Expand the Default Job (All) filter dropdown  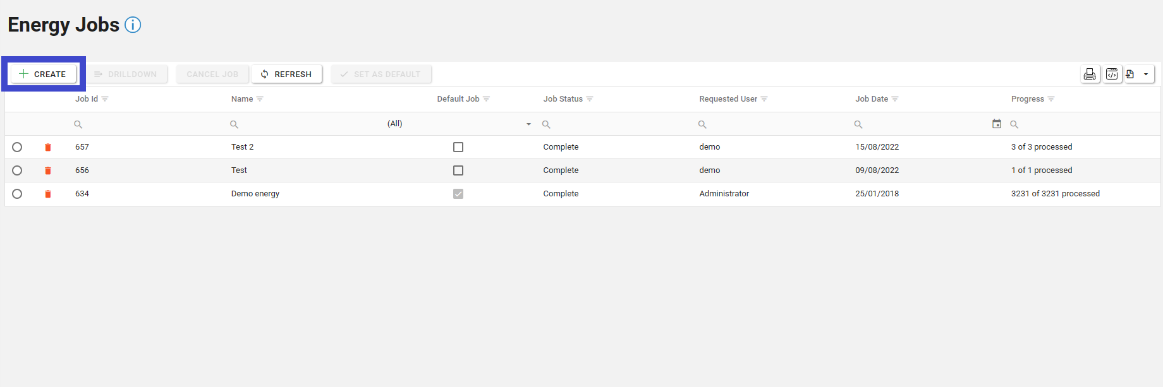point(528,124)
